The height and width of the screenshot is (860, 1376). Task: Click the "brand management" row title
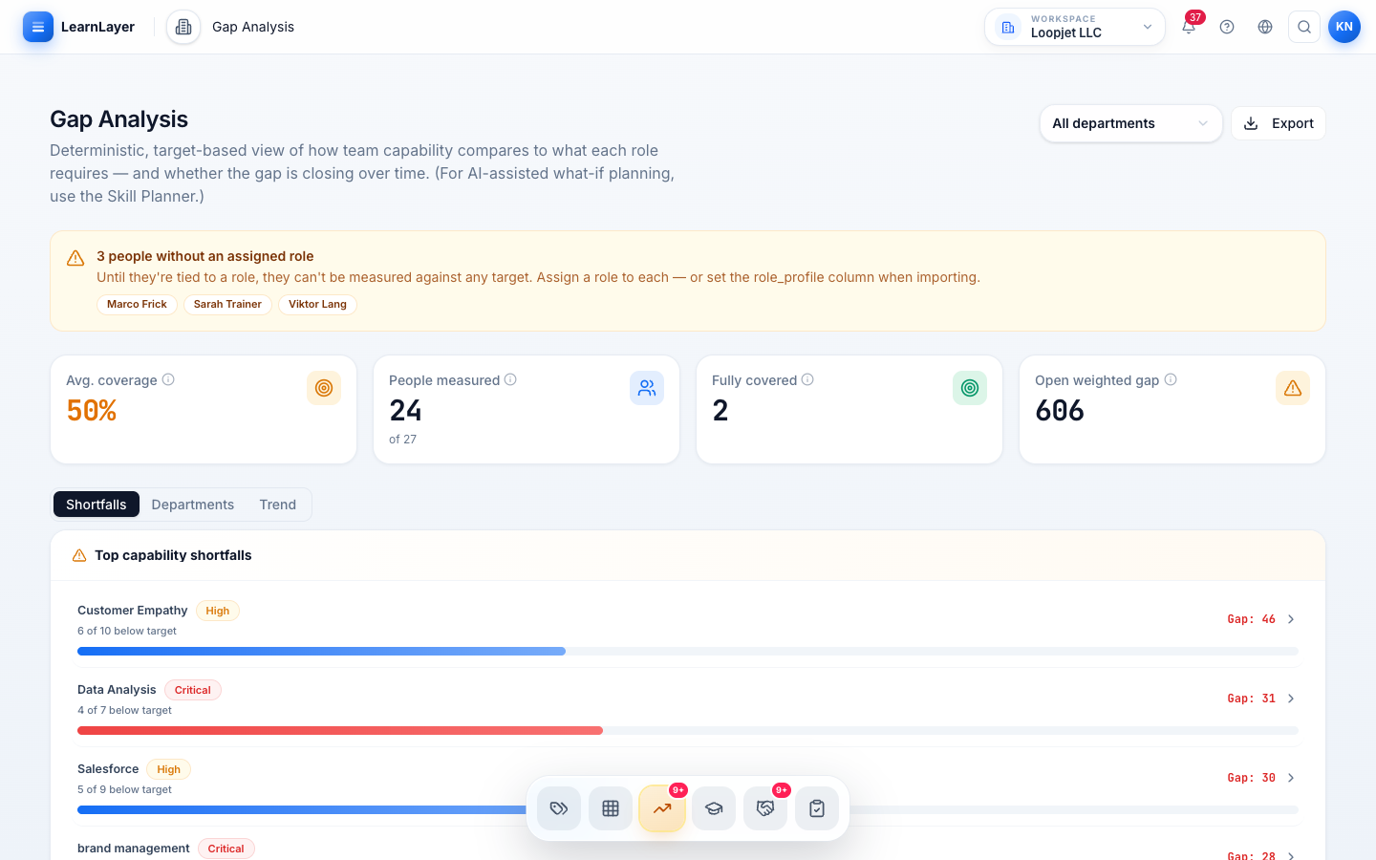point(134,849)
